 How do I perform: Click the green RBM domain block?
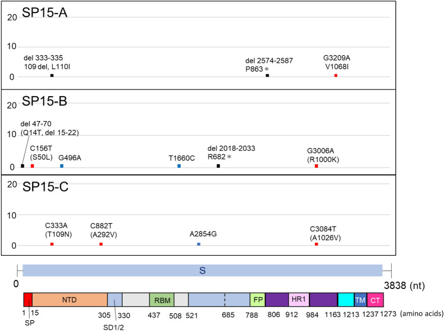point(161,299)
